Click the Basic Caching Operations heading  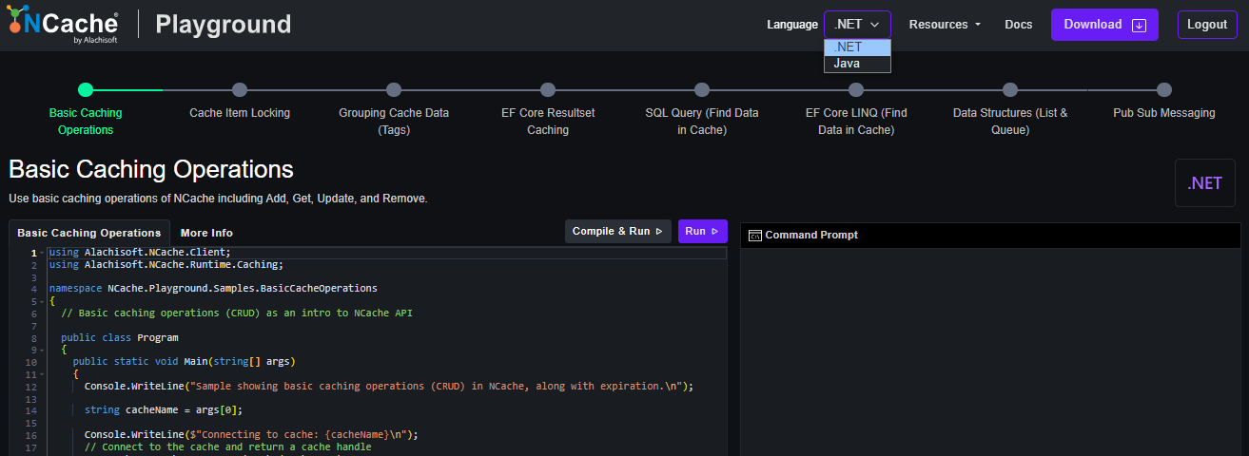click(x=151, y=169)
